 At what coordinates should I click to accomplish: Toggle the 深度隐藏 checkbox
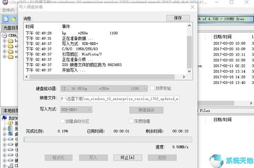131,121
